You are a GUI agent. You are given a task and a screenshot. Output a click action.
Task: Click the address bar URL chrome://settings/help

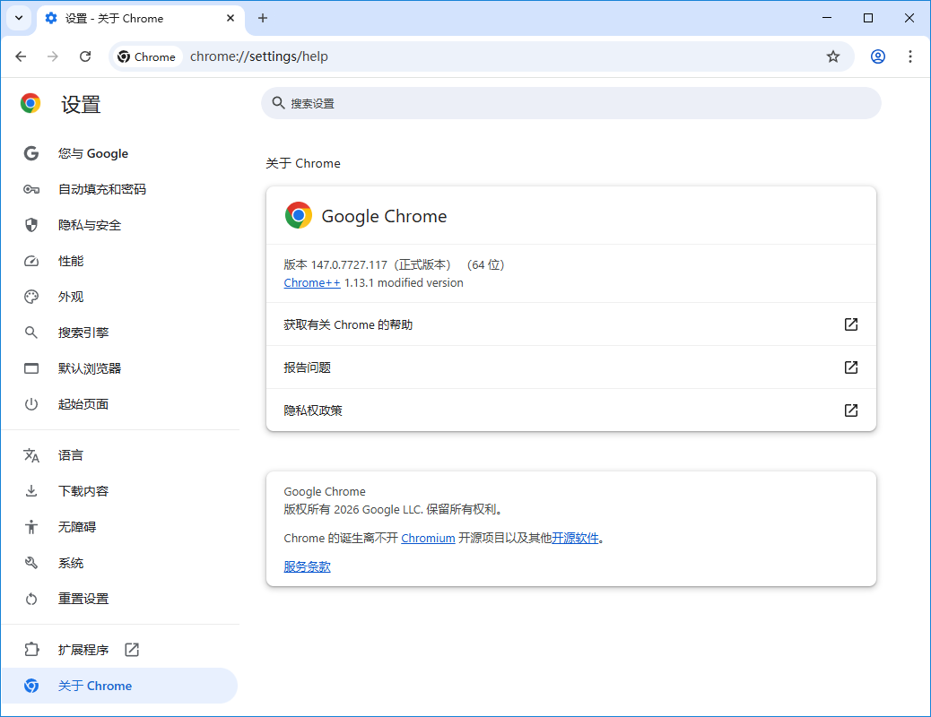(259, 56)
